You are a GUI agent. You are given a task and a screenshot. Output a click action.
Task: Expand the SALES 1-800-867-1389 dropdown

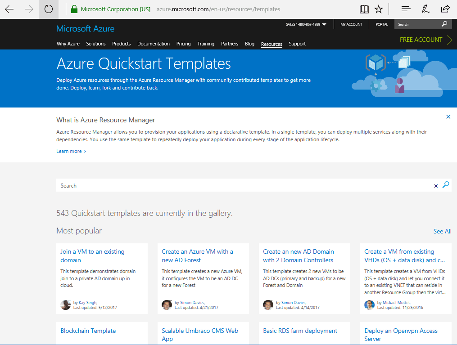pos(306,24)
